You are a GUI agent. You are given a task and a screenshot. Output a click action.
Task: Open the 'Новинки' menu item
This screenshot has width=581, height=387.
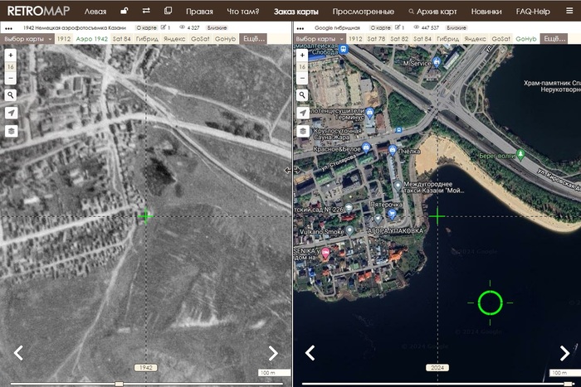point(486,12)
